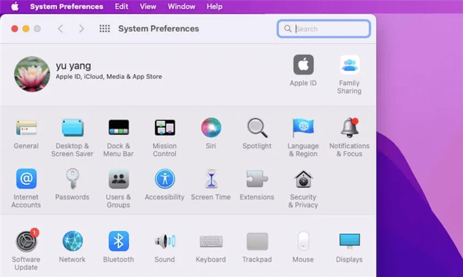Open Keyboard preferences
This screenshot has height=277, width=463.
(211, 242)
